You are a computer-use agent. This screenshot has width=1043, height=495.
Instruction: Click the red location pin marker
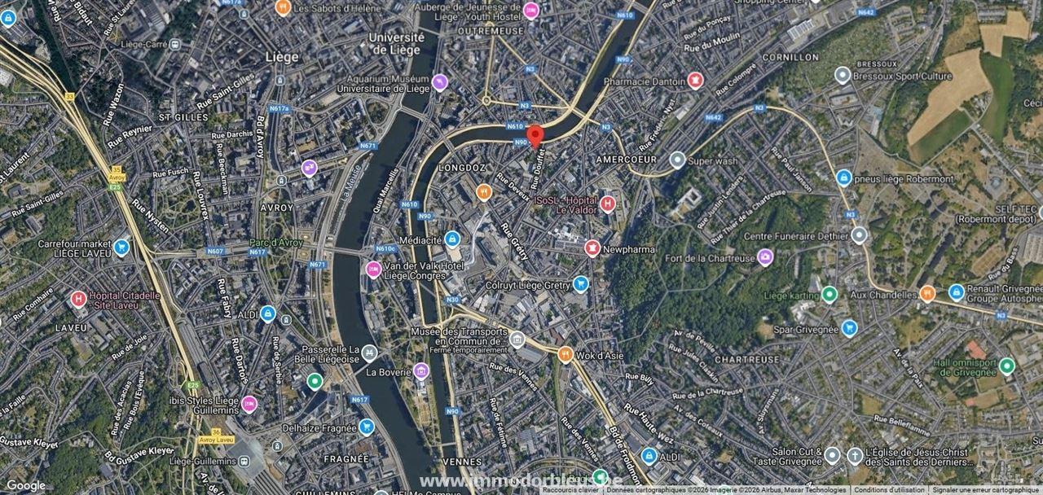tap(535, 136)
